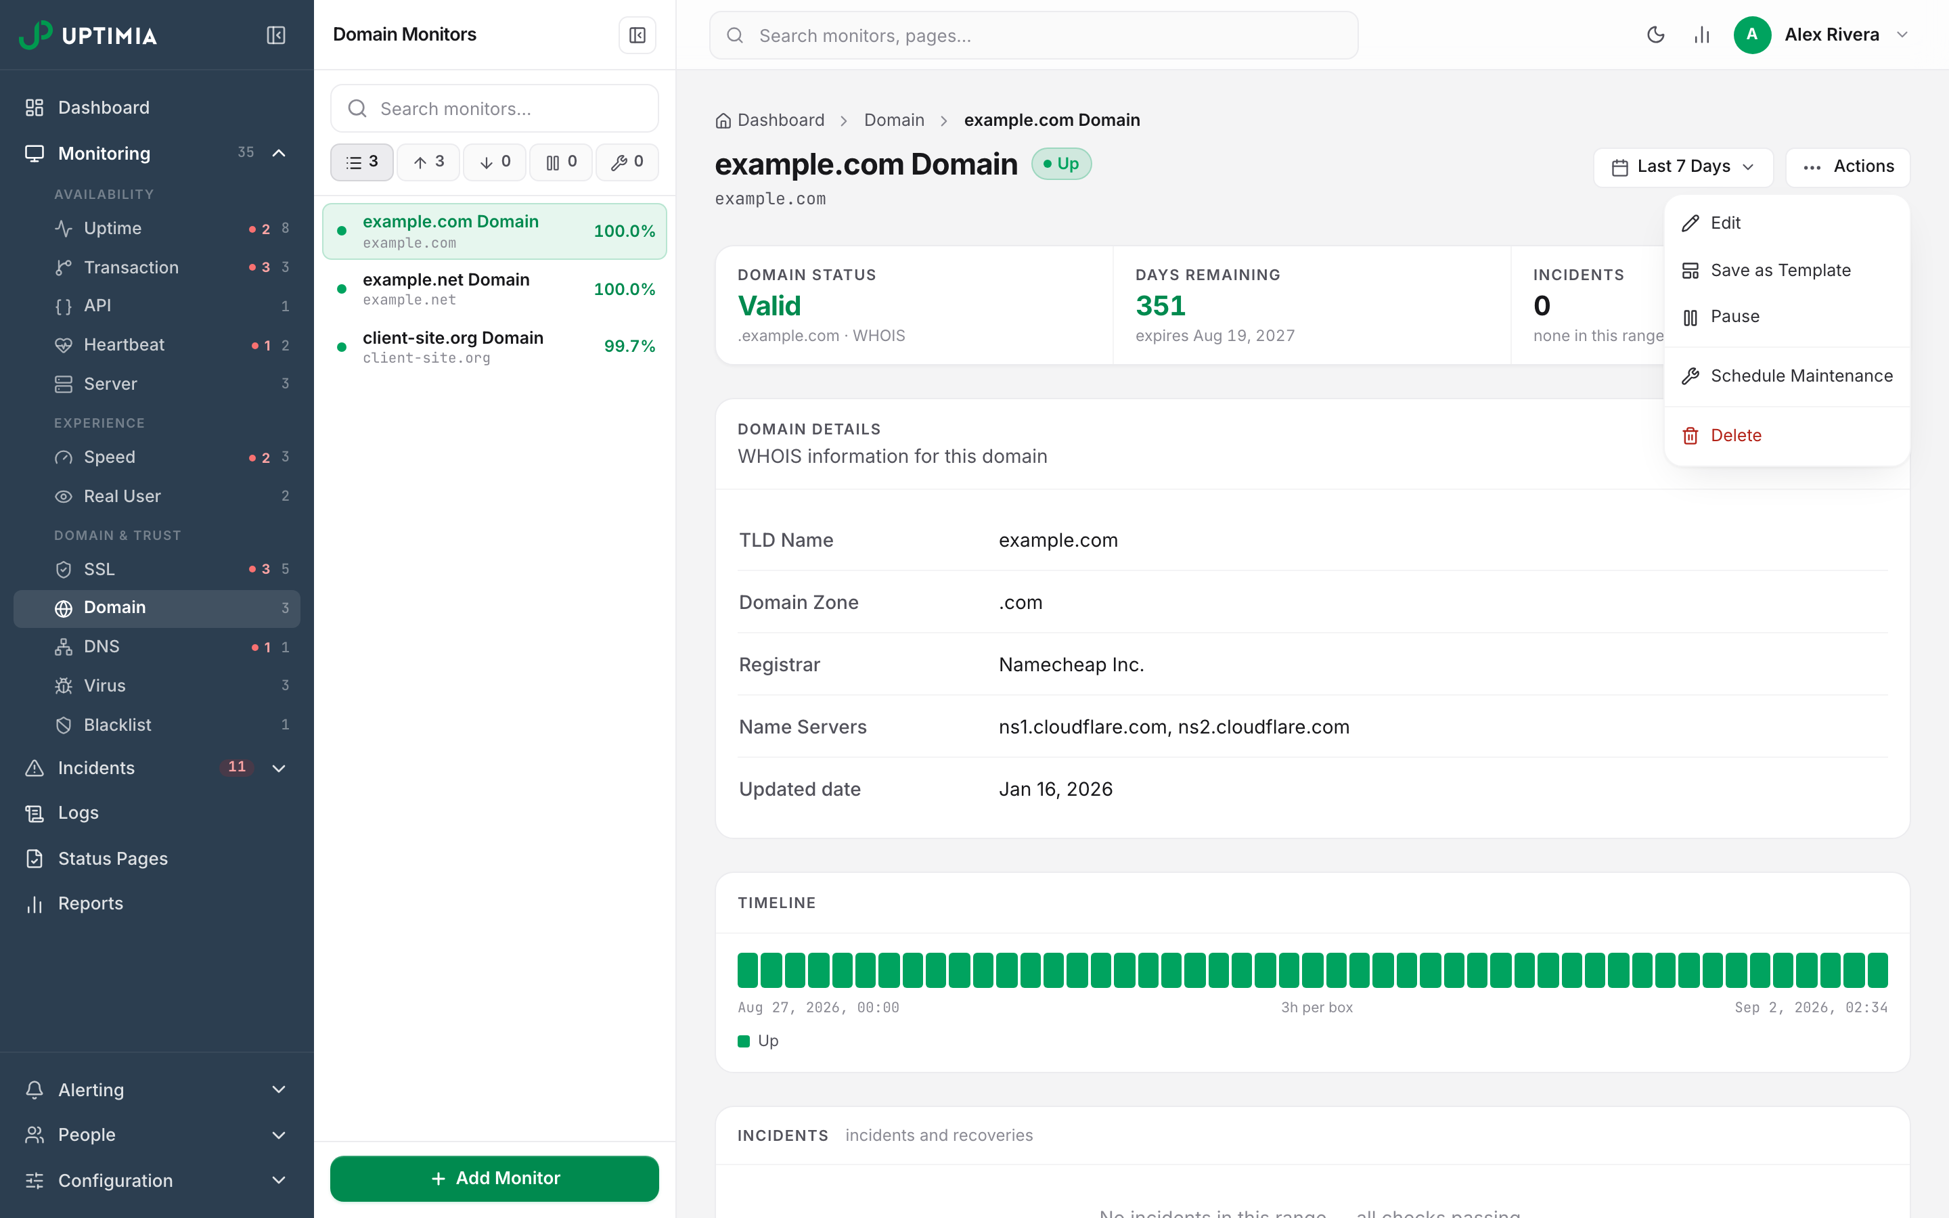Open Logs page
Screen dimensions: 1949x1218
(157, 813)
